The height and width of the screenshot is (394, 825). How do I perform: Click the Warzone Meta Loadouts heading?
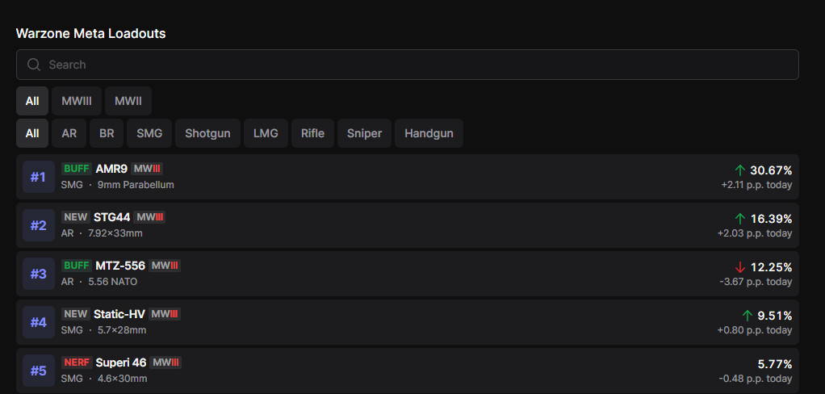pyautogui.click(x=90, y=34)
